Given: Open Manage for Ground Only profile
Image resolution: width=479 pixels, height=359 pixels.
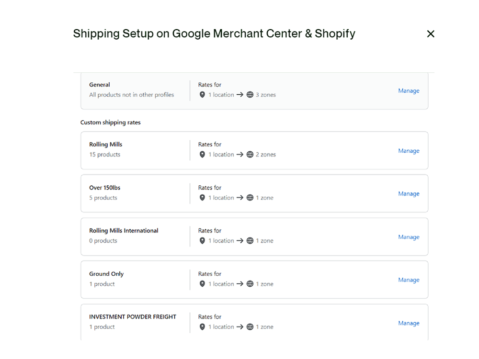Looking at the screenshot, I should coord(409,280).
